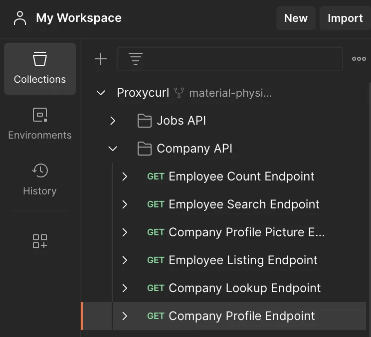Switch to the Environments sidebar tab

point(40,124)
